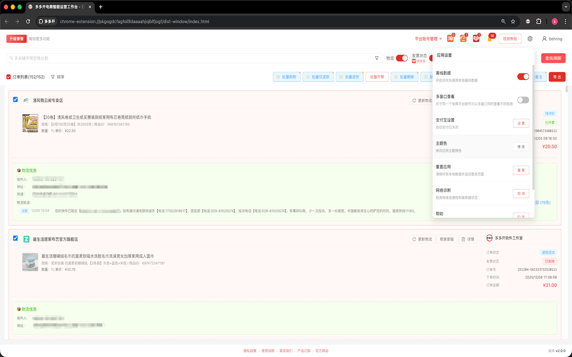Image resolution: width=572 pixels, height=357 pixels.
Task: Toggle the 物流 switch
Action: pyautogui.click(x=402, y=58)
